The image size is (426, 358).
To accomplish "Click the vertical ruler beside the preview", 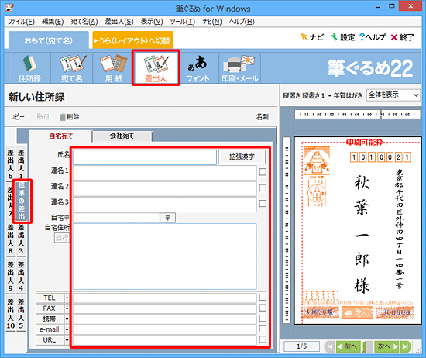I will 287,230.
